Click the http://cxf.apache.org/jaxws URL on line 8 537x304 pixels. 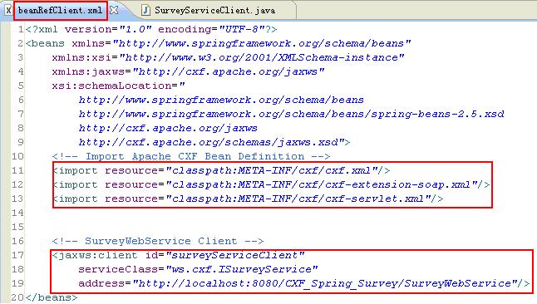[x=168, y=129]
